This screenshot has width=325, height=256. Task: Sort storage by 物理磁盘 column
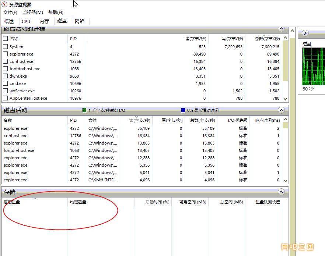click(x=78, y=202)
